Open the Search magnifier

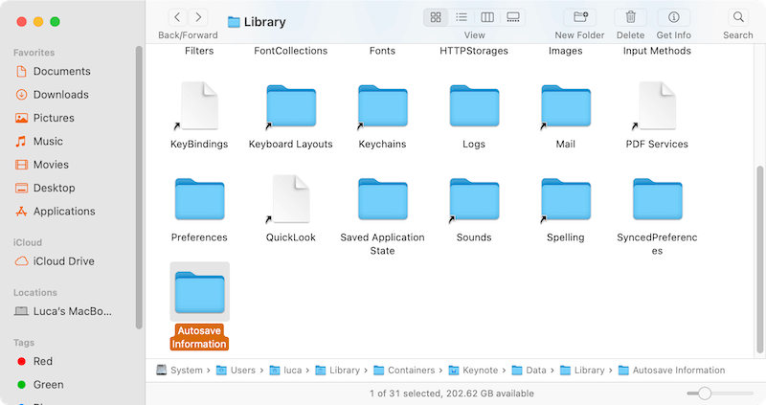click(x=737, y=17)
